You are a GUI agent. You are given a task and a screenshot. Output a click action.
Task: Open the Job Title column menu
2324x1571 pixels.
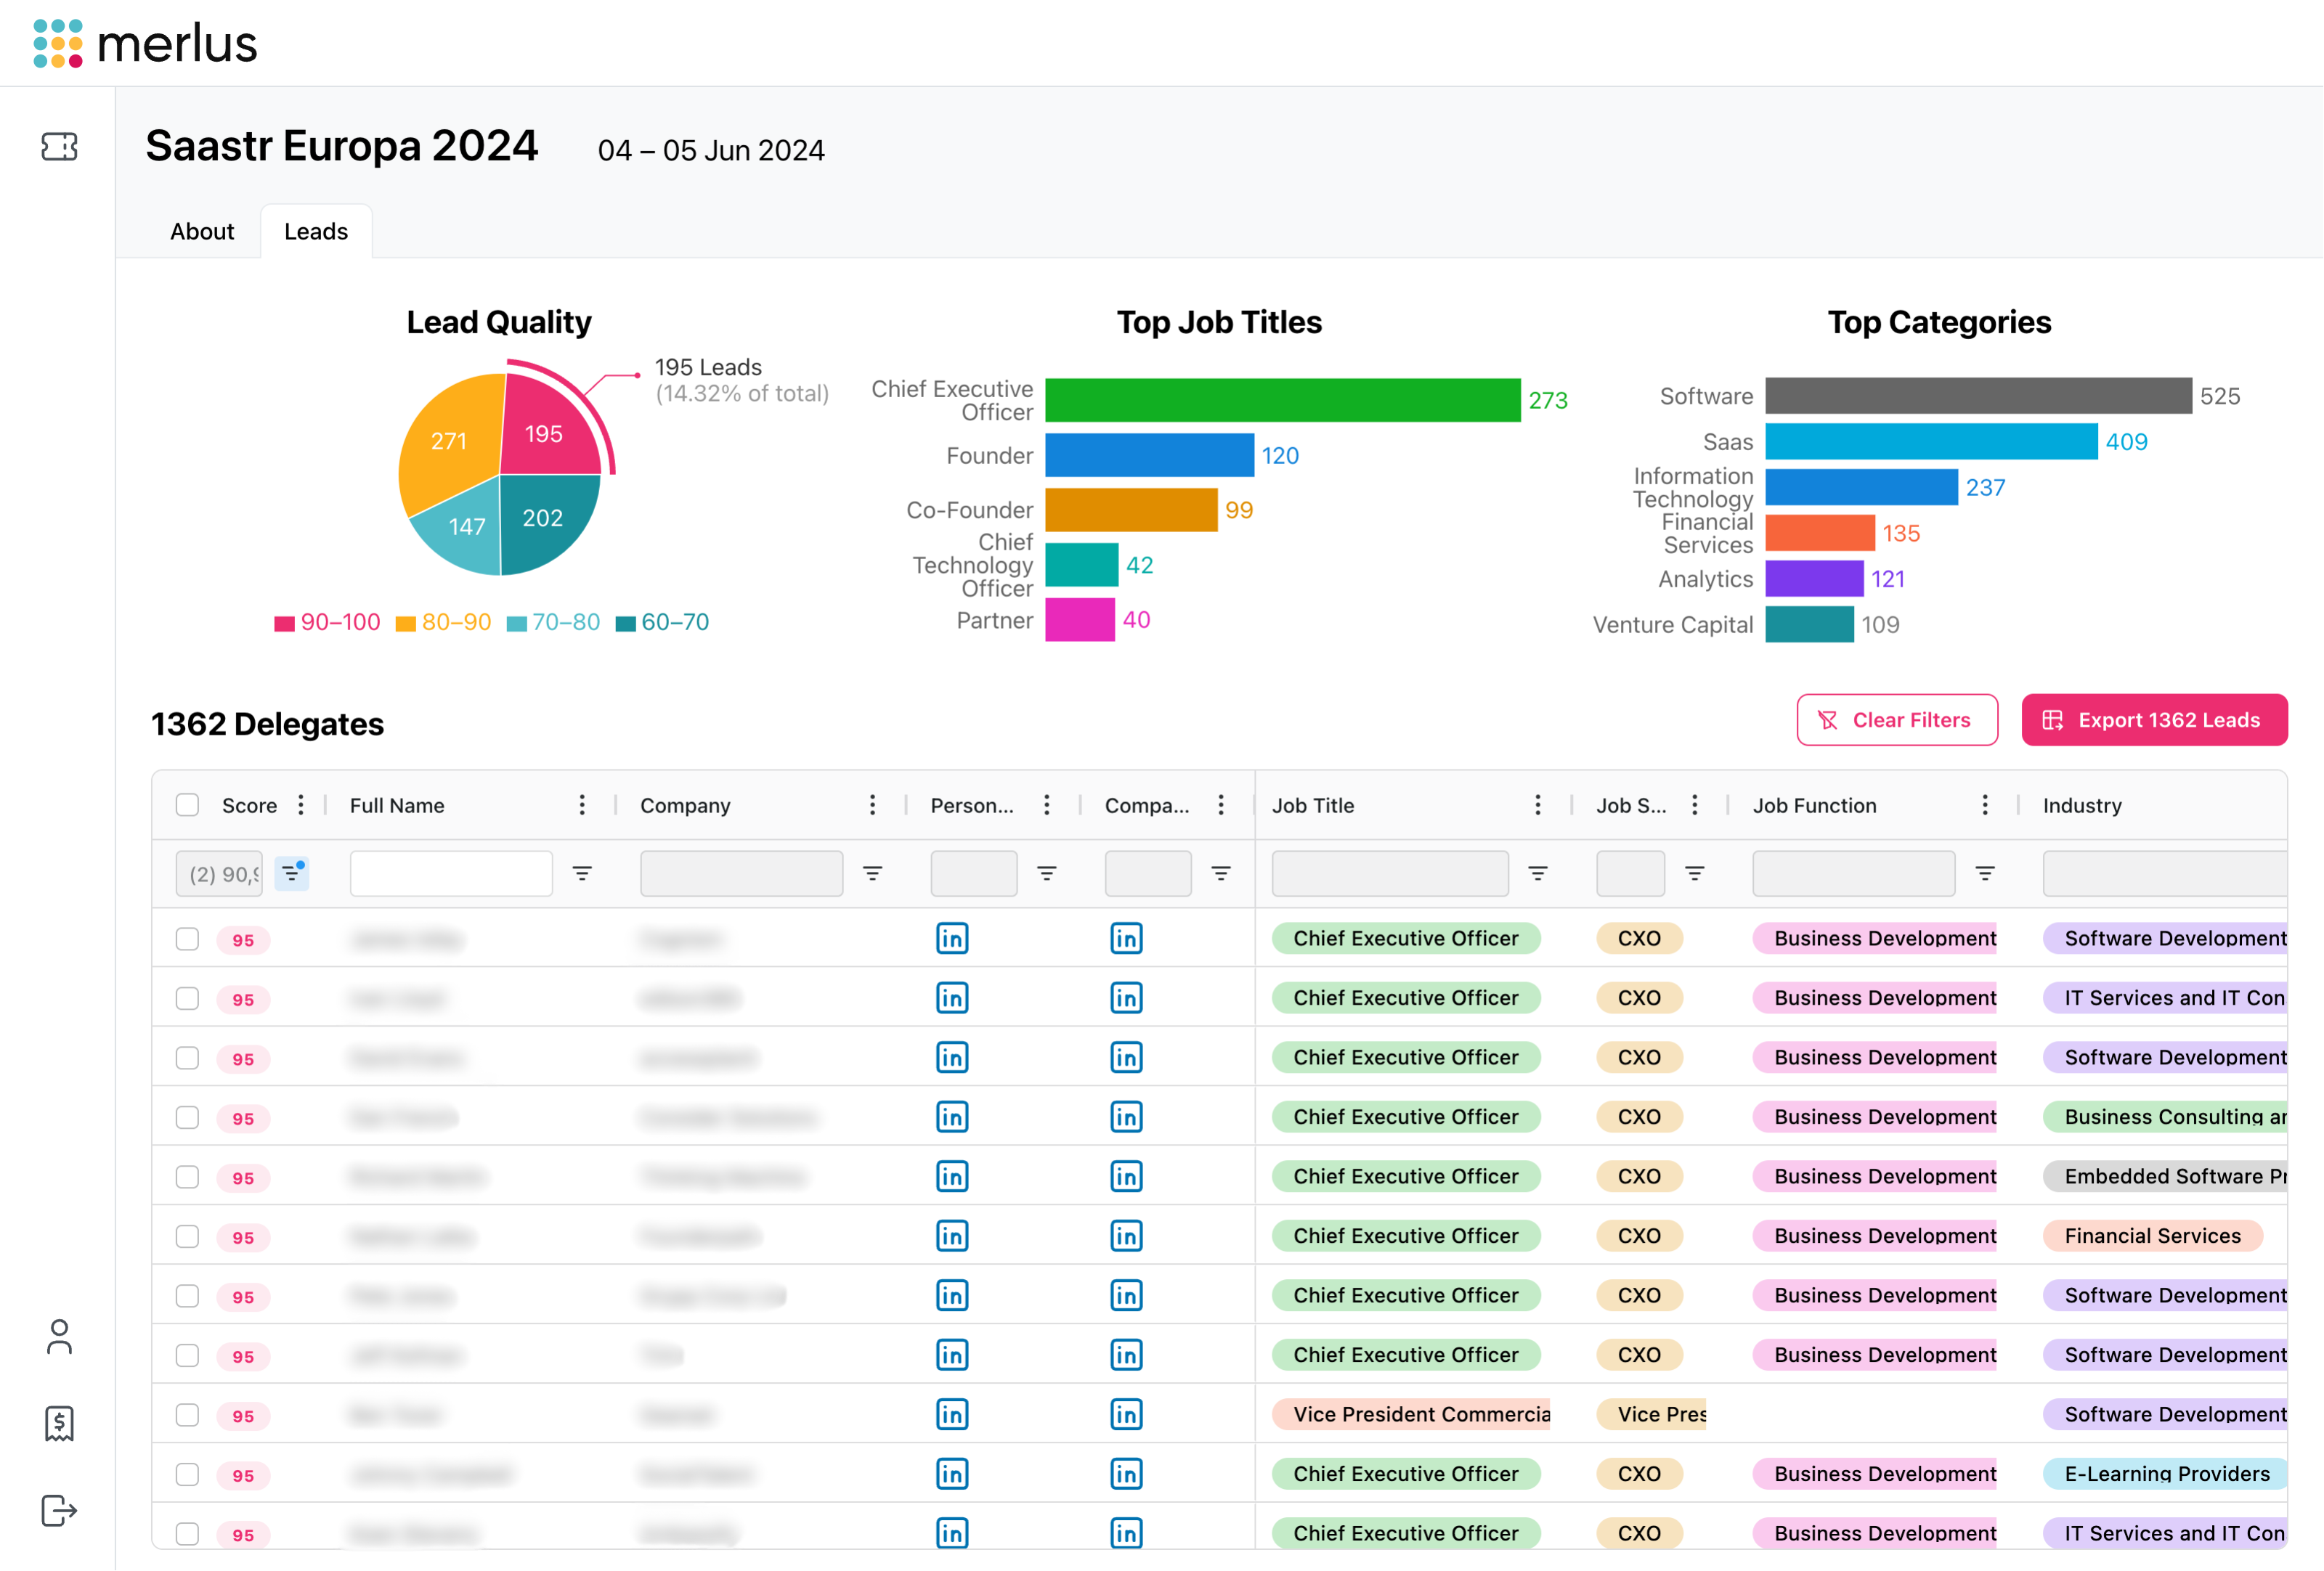[1538, 806]
